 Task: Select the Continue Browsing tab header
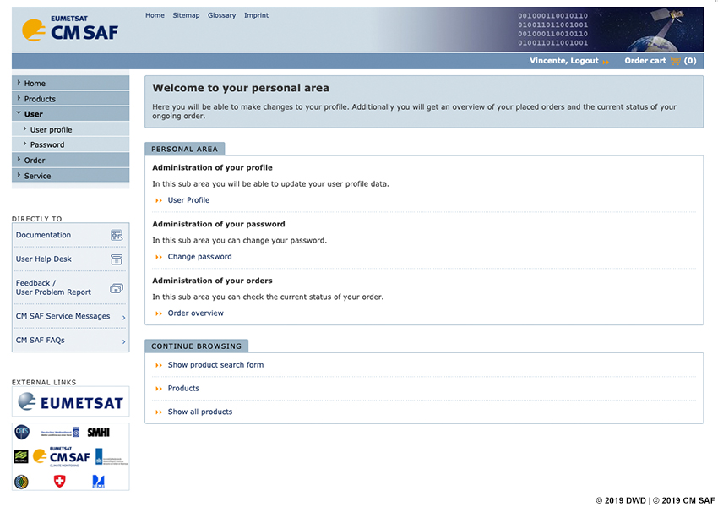pos(197,346)
